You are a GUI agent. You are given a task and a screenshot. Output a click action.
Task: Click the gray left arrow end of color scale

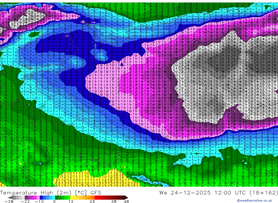pyautogui.click(x=10, y=197)
